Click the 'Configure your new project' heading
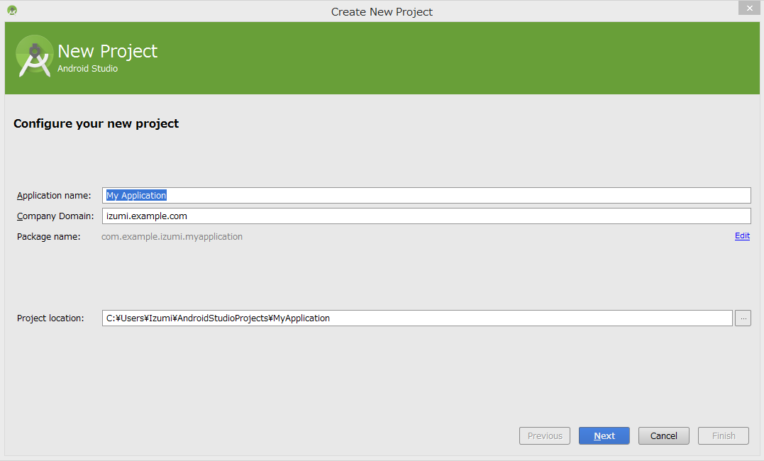 point(96,124)
